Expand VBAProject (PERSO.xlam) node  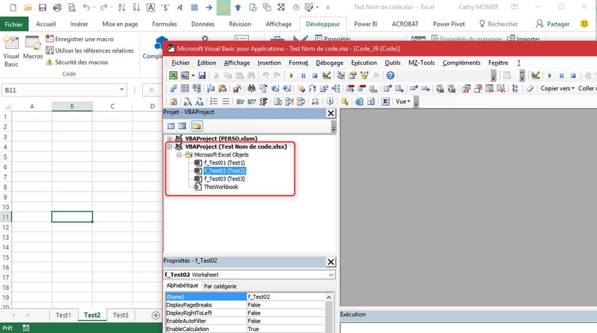click(170, 139)
